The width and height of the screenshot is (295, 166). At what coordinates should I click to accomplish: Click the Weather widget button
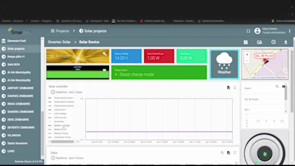click(224, 64)
